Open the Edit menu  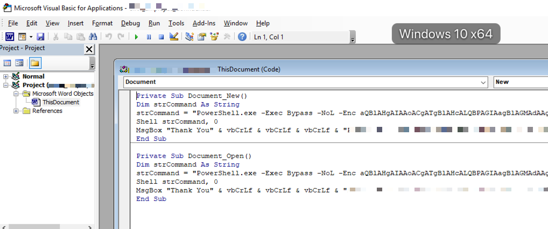click(31, 24)
